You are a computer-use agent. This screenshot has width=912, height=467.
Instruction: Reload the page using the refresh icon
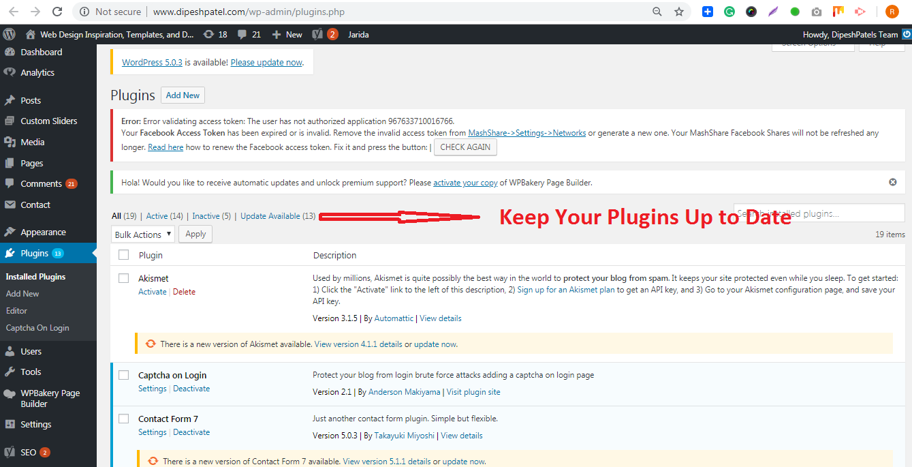click(x=57, y=12)
